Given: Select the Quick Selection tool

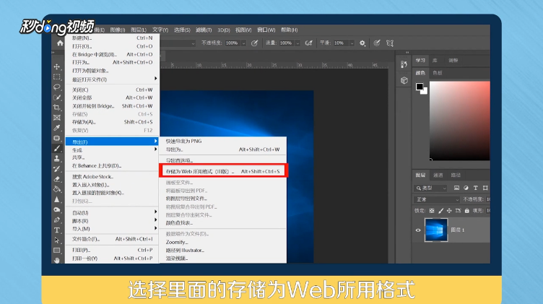Looking at the screenshot, I should [57, 97].
